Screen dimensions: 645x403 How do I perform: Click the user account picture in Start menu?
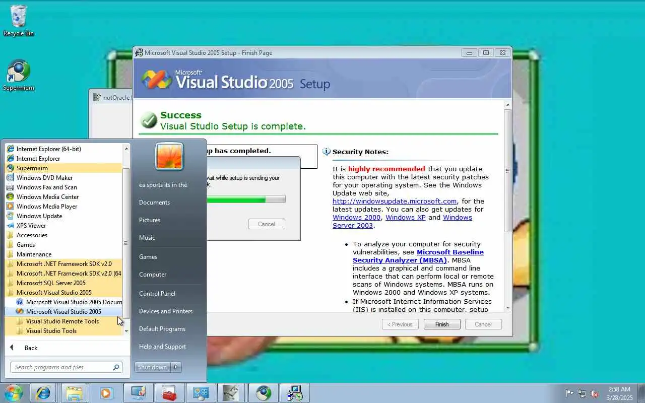tap(169, 156)
